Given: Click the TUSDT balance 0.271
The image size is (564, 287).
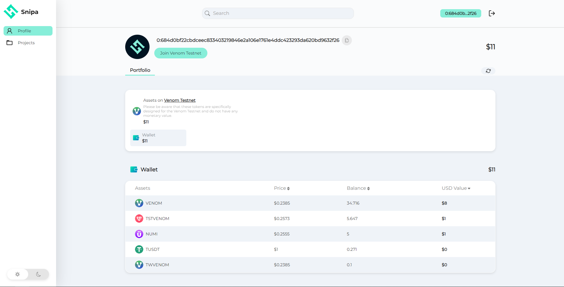Looking at the screenshot, I should (x=352, y=249).
